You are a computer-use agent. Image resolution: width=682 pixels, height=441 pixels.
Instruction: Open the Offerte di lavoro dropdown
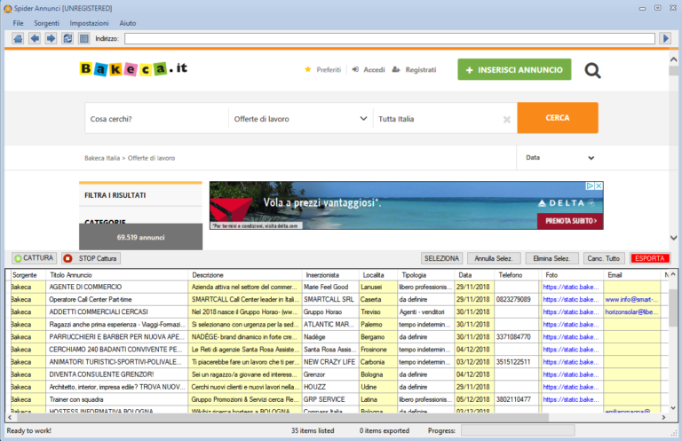tap(300, 118)
